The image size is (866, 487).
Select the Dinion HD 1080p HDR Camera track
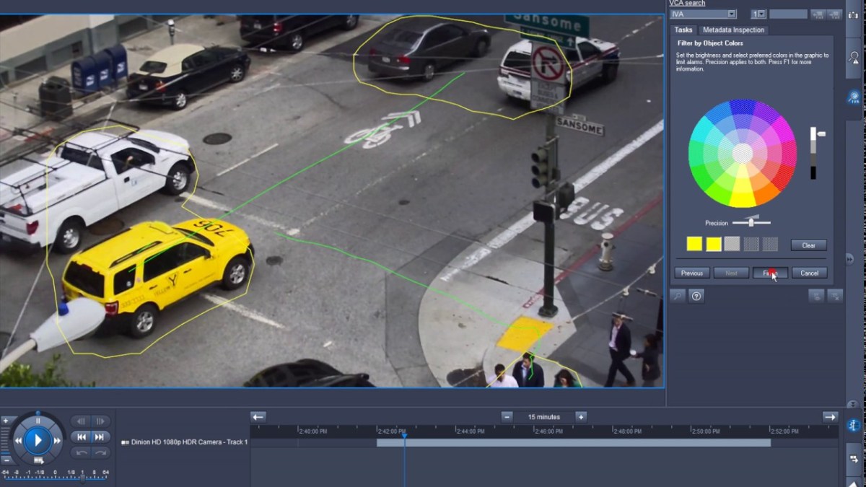pyautogui.click(x=184, y=442)
